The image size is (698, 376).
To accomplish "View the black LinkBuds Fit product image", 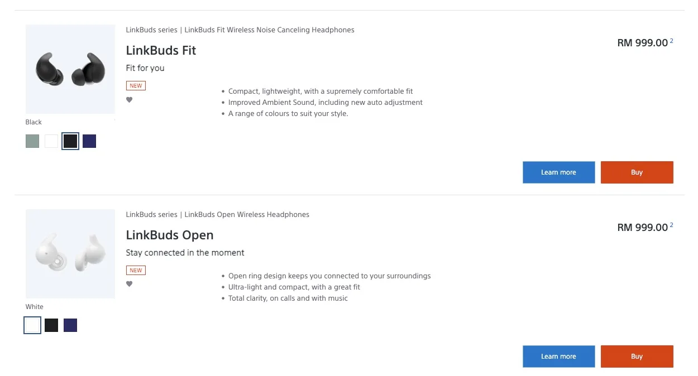I will pos(70,69).
